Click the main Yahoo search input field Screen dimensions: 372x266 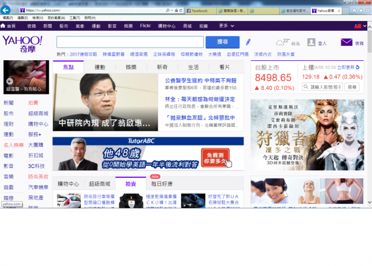[130, 42]
